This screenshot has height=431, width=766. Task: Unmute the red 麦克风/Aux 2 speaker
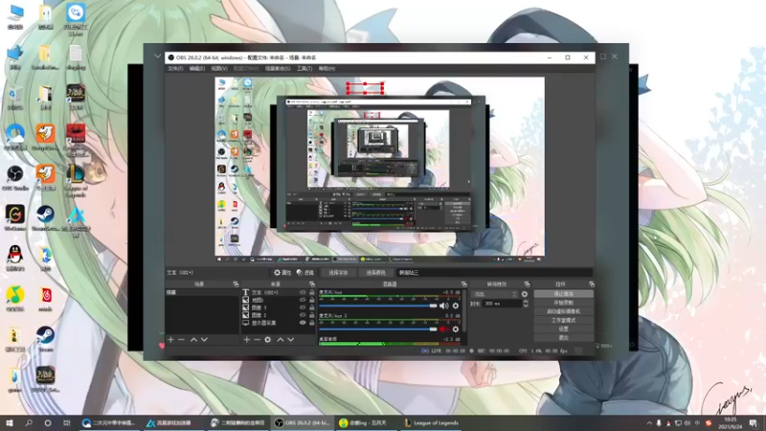tap(443, 329)
